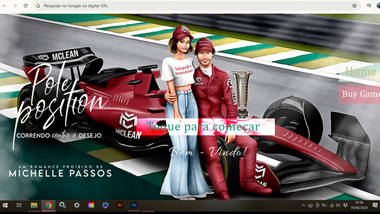Open the notification center icon
380x214 pixels.
point(375,205)
